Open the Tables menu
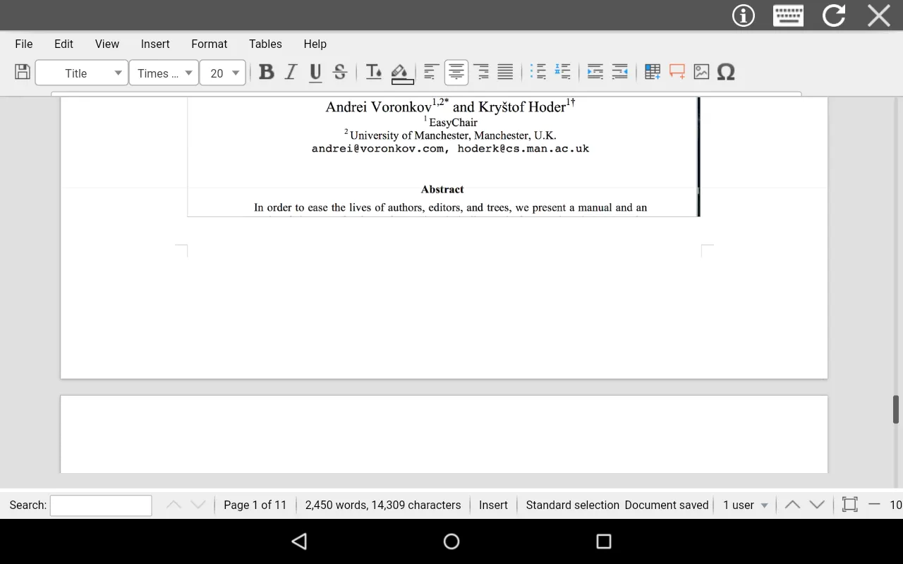 point(265,44)
